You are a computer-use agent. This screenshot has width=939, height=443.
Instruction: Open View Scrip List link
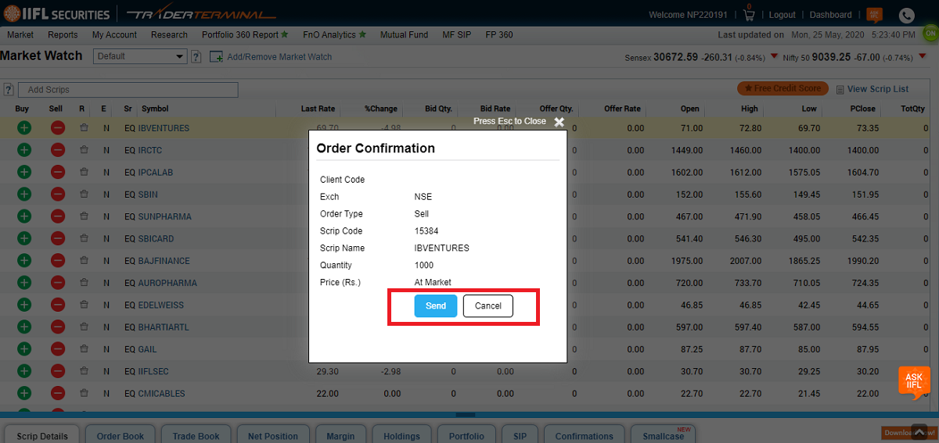(x=872, y=89)
